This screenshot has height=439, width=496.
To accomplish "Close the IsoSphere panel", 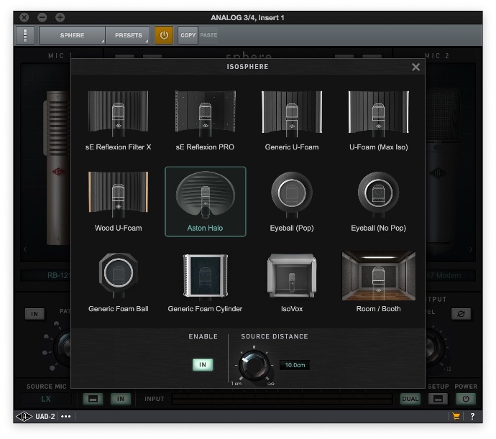I will 415,67.
